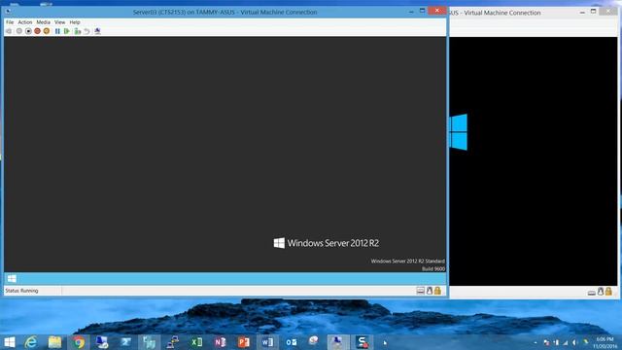
Task: Open PowerShell from the taskbar
Action: point(125,342)
